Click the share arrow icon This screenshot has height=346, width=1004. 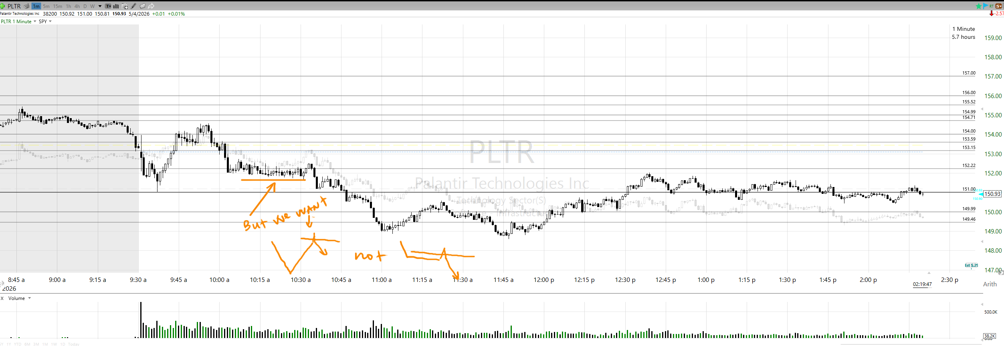[x=151, y=6]
